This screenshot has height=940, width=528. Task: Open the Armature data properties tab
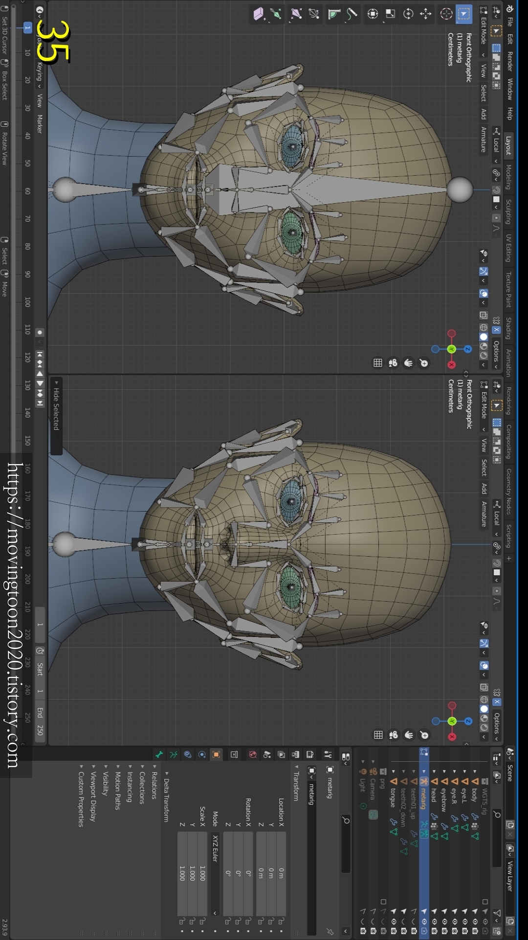[x=173, y=754]
